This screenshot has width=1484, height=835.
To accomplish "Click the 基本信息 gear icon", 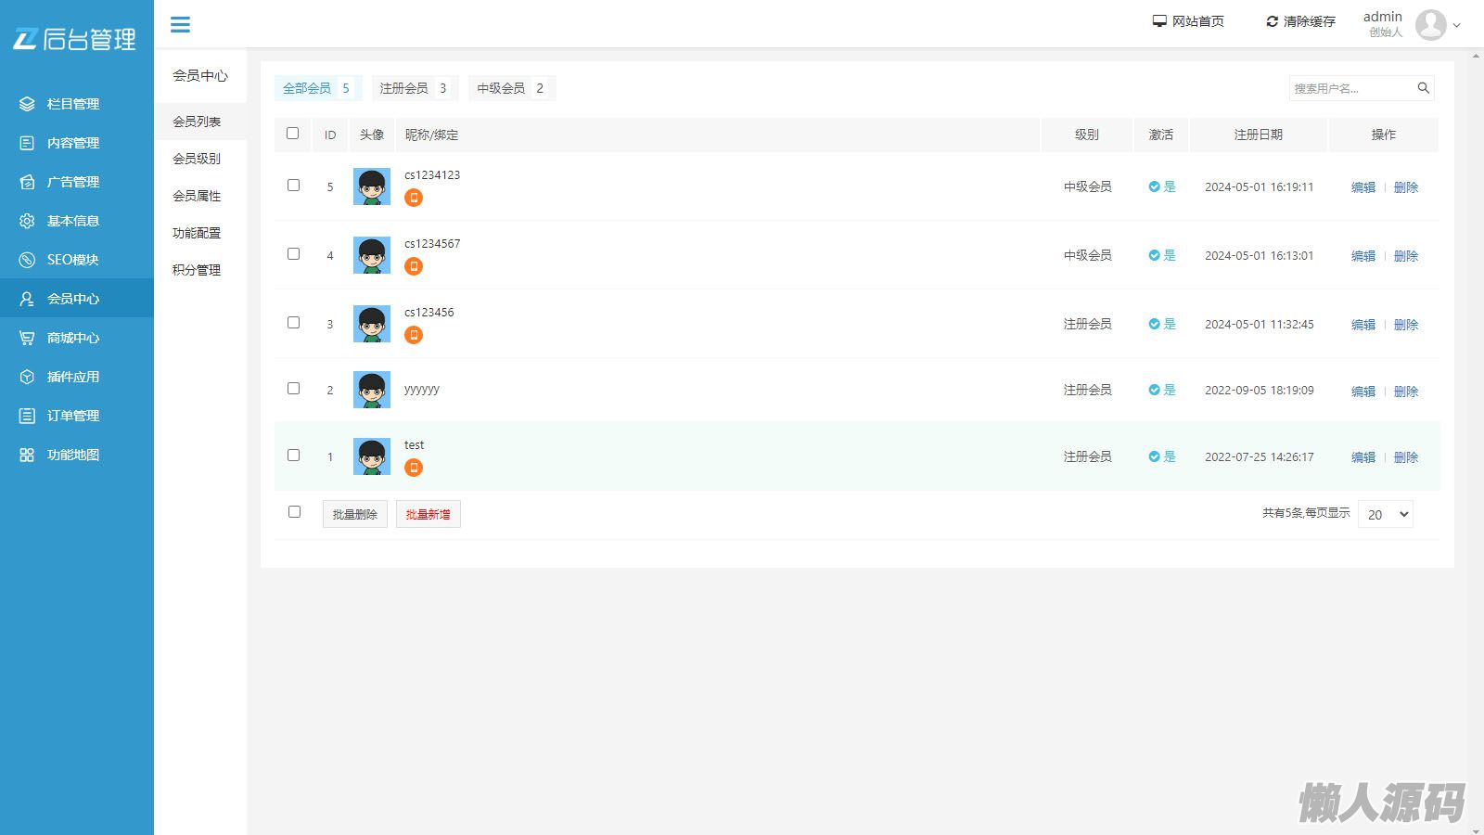I will [27, 221].
